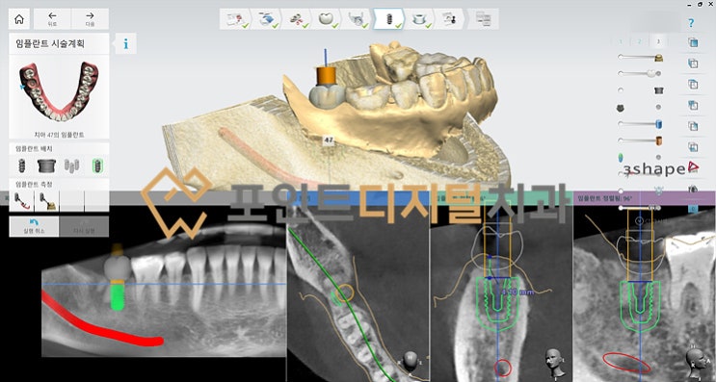Image resolution: width=716 pixels, height=382 pixels.
Task: Click the greyed redo button
Action: pos(84,226)
